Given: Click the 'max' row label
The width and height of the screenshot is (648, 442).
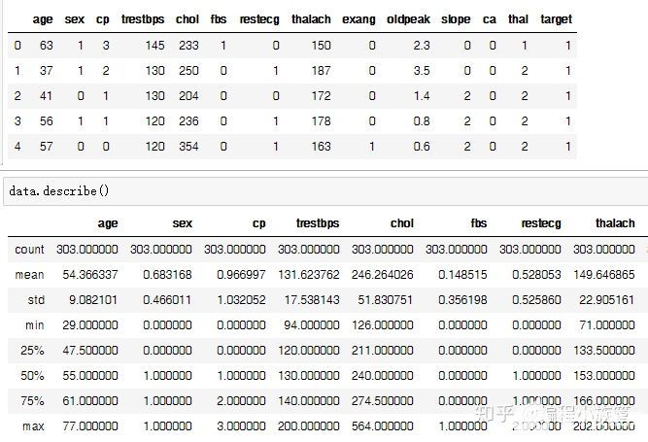Looking at the screenshot, I should tap(33, 426).
